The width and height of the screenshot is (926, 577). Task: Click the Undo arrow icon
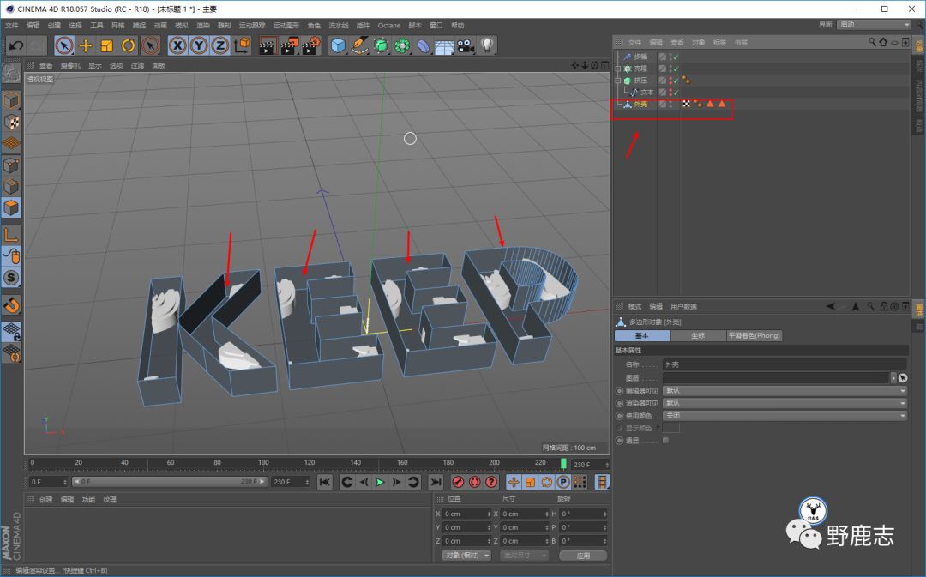(x=15, y=45)
